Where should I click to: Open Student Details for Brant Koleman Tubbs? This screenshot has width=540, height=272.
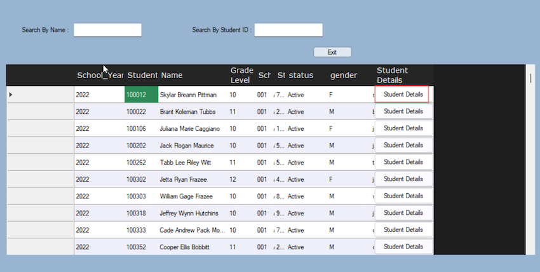pos(403,111)
